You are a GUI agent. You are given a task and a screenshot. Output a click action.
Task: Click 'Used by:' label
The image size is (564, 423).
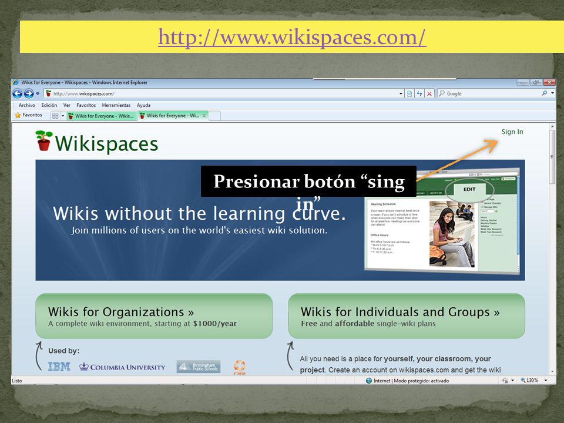click(x=63, y=351)
